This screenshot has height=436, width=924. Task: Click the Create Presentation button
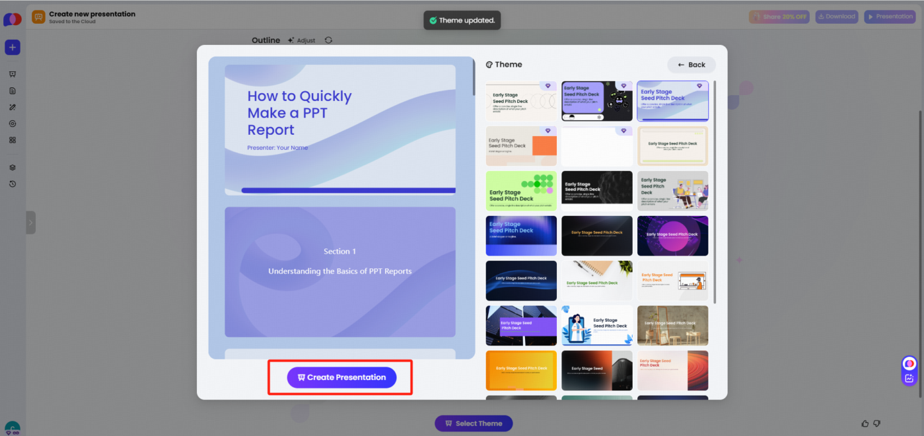tap(342, 378)
